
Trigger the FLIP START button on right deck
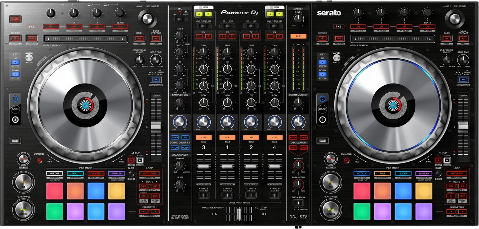(447, 160)
